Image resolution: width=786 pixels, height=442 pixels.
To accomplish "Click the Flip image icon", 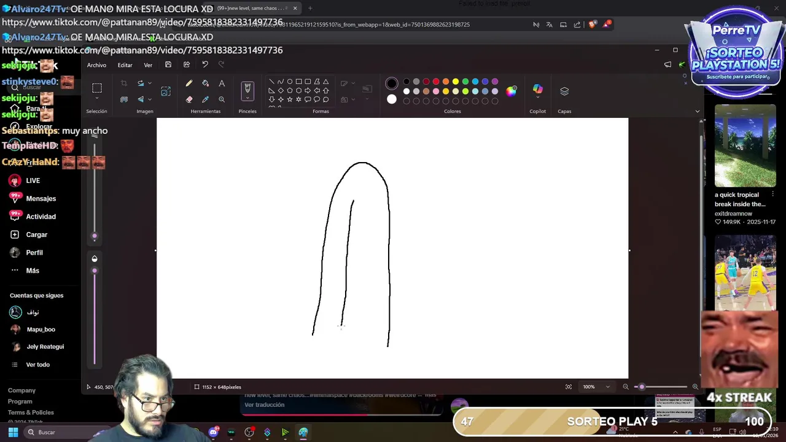I will click(141, 99).
